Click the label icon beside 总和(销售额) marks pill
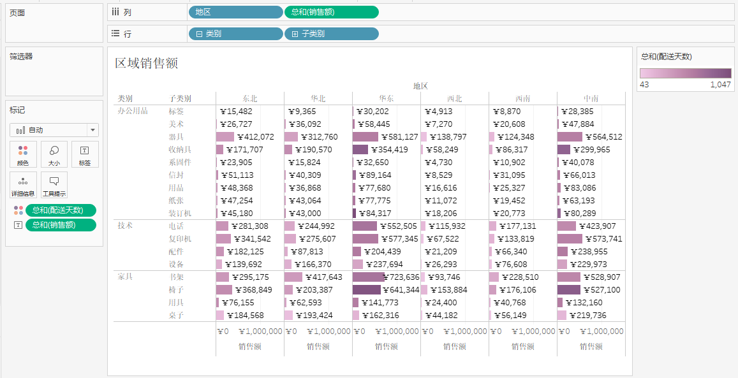The height and width of the screenshot is (378, 738). [18, 225]
